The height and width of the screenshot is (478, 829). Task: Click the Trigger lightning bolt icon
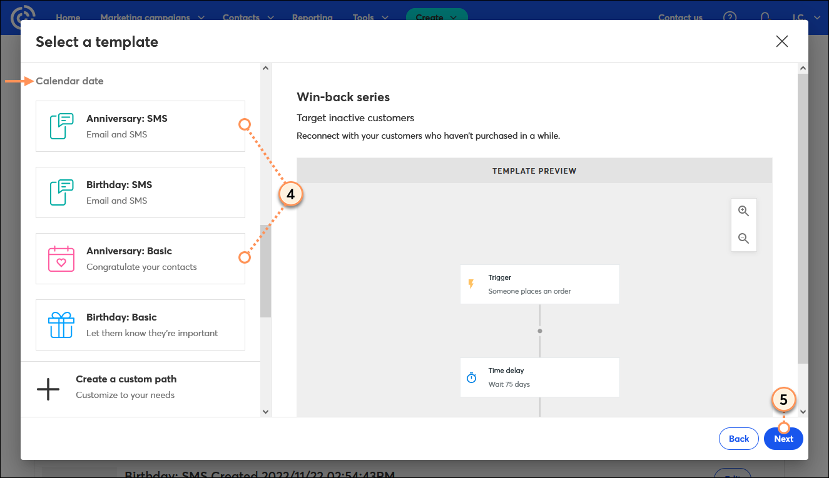coord(471,284)
